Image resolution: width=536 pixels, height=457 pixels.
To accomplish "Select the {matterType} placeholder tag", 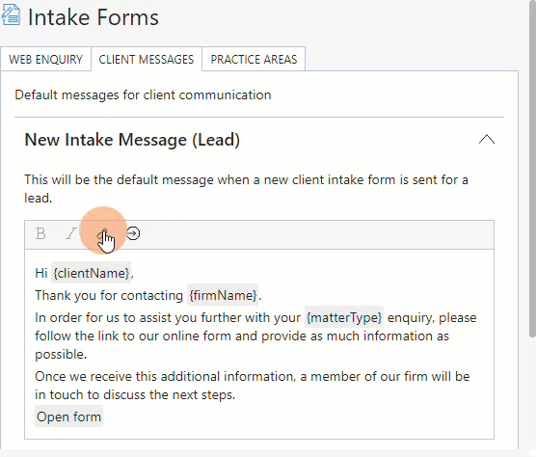I will (344, 317).
